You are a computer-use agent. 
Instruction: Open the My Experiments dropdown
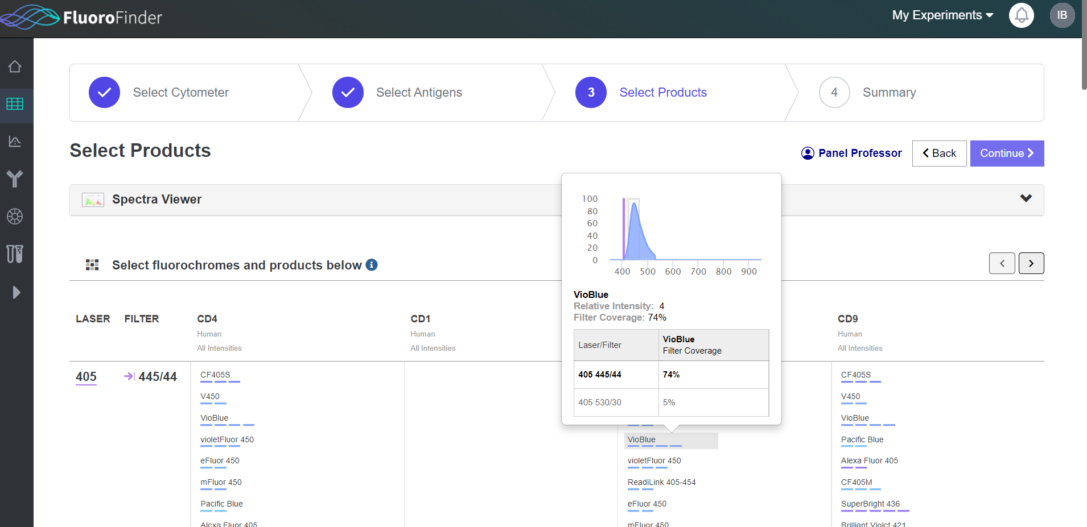pos(941,15)
